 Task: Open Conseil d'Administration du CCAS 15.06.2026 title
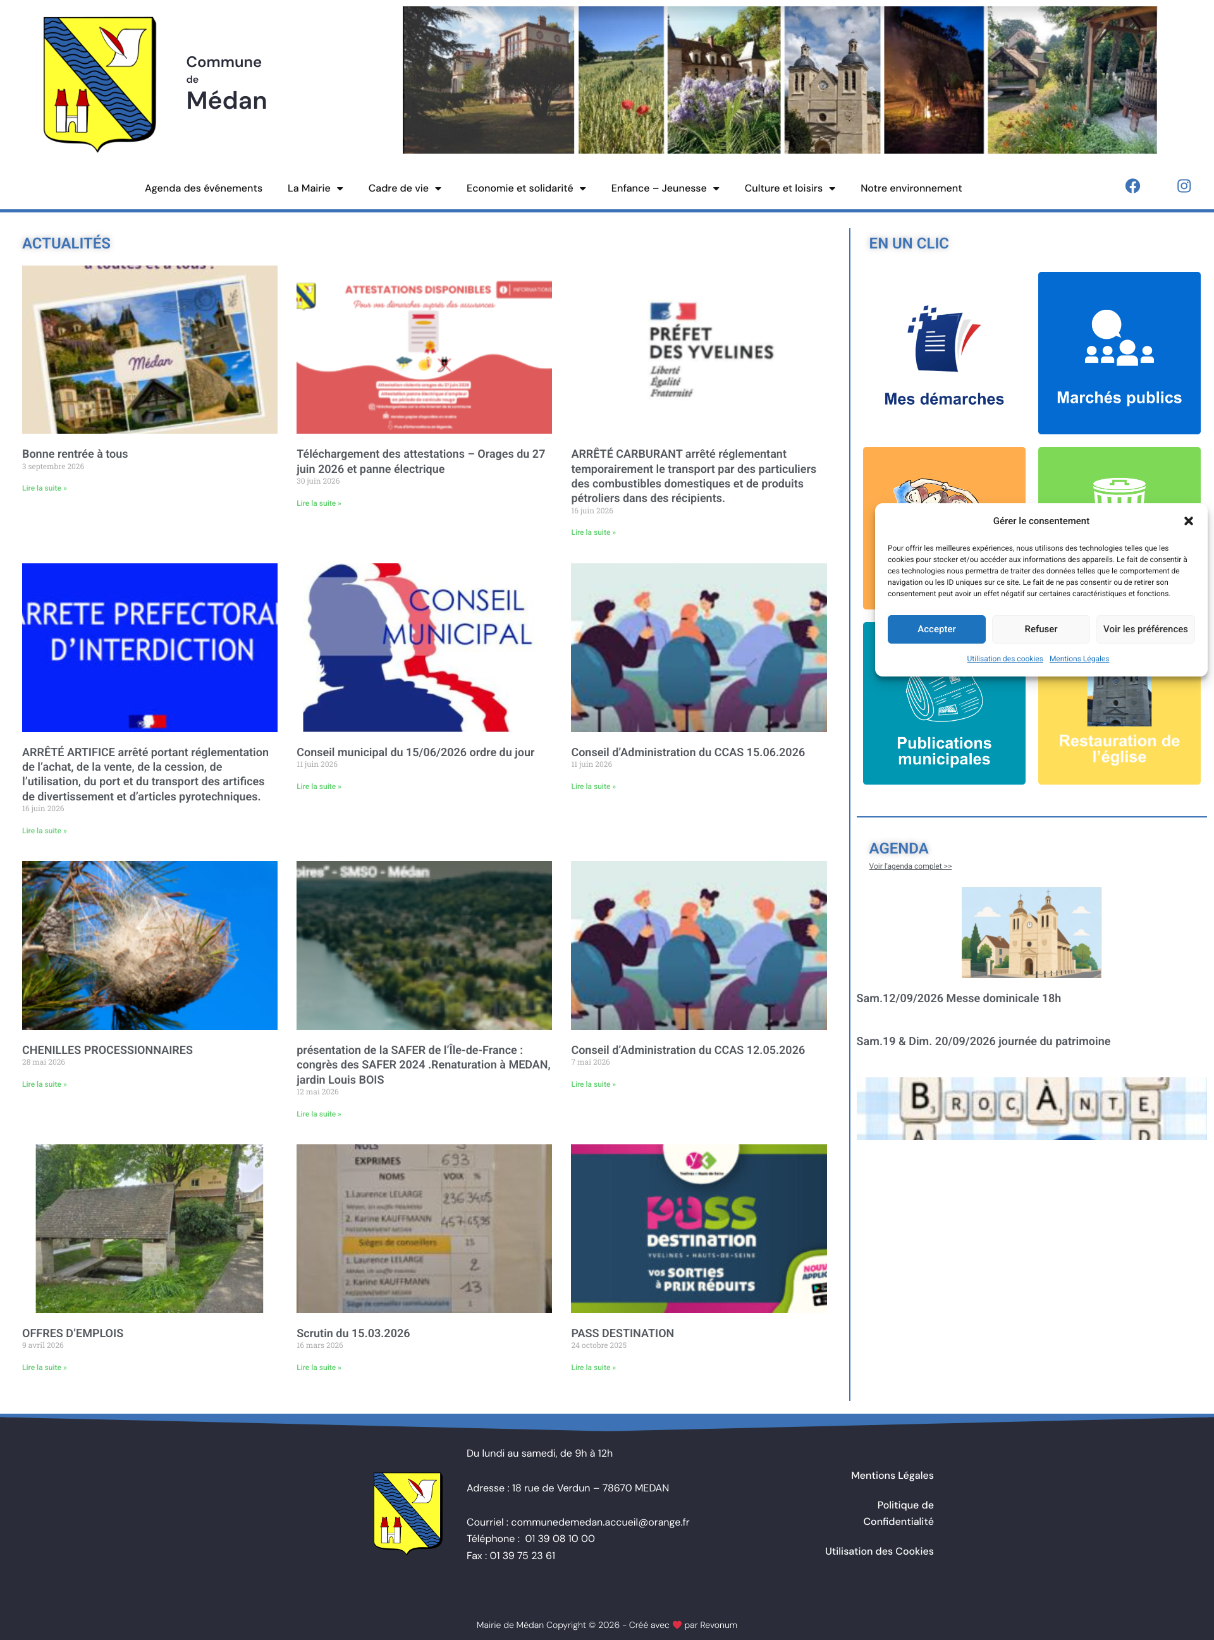click(x=688, y=752)
